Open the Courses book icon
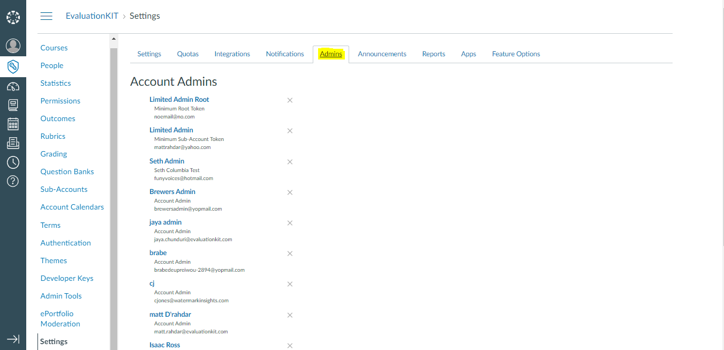 point(13,105)
